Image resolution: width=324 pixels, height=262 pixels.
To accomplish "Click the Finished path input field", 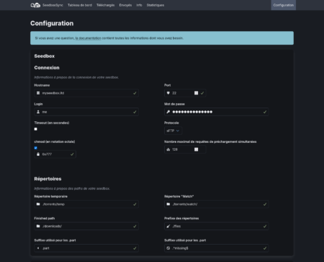I will coord(86,226).
